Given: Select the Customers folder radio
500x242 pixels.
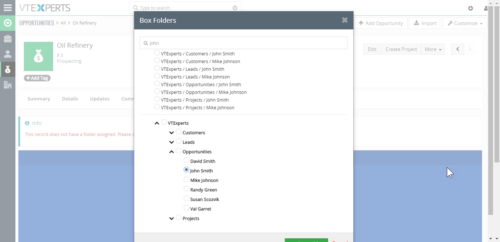Looking at the screenshot, I should (179, 132).
